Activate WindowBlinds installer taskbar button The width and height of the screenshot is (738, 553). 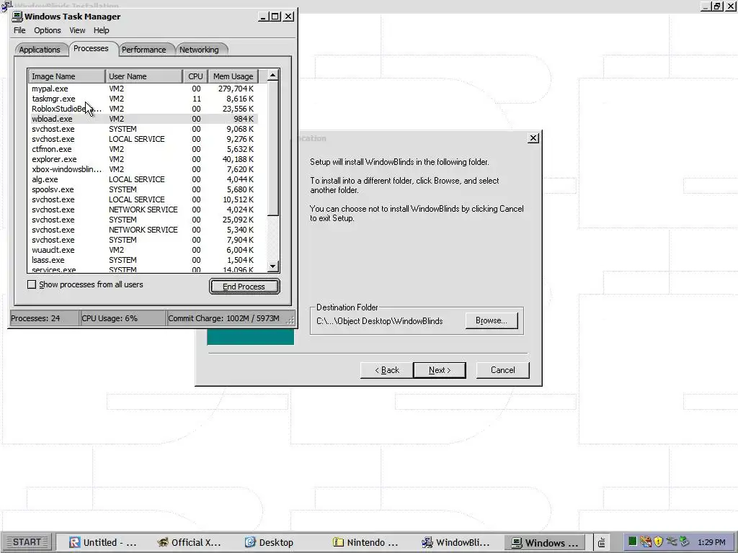pyautogui.click(x=455, y=543)
